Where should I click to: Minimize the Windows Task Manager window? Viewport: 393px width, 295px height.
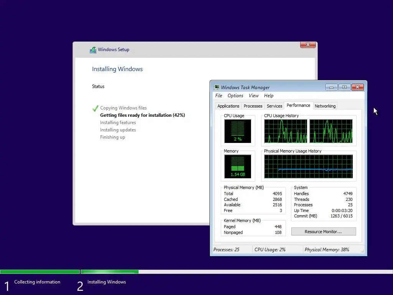331,87
